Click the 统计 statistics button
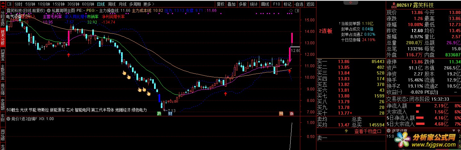Image resolution: width=461 pixels, height=150 pixels. pos(254,4)
